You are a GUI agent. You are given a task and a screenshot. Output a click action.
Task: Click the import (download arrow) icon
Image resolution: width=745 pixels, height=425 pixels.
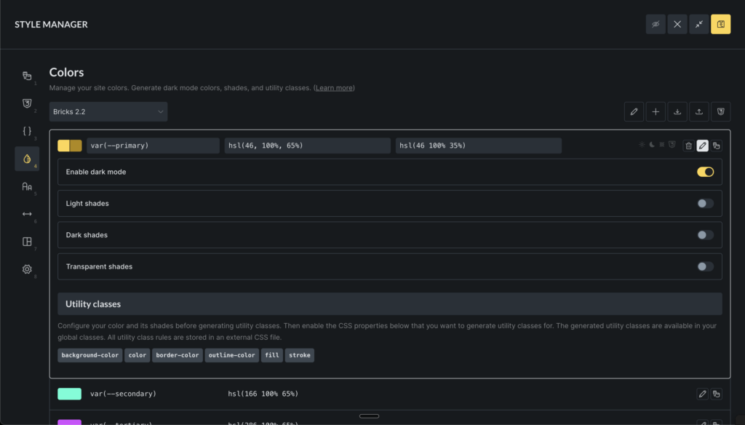(x=677, y=111)
